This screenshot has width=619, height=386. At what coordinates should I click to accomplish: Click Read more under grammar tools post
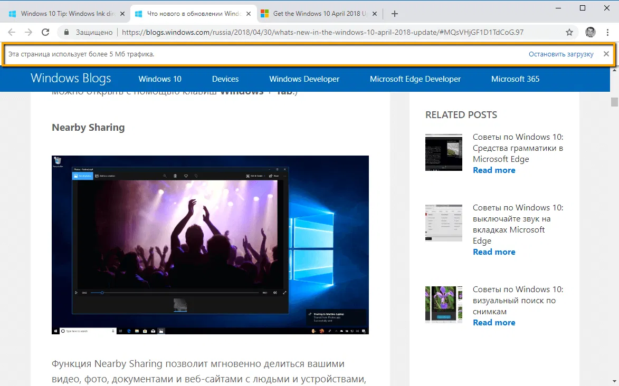[x=494, y=170]
